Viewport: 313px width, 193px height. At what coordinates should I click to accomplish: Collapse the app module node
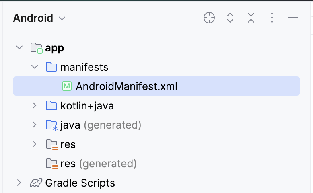pyautogui.click(x=19, y=48)
